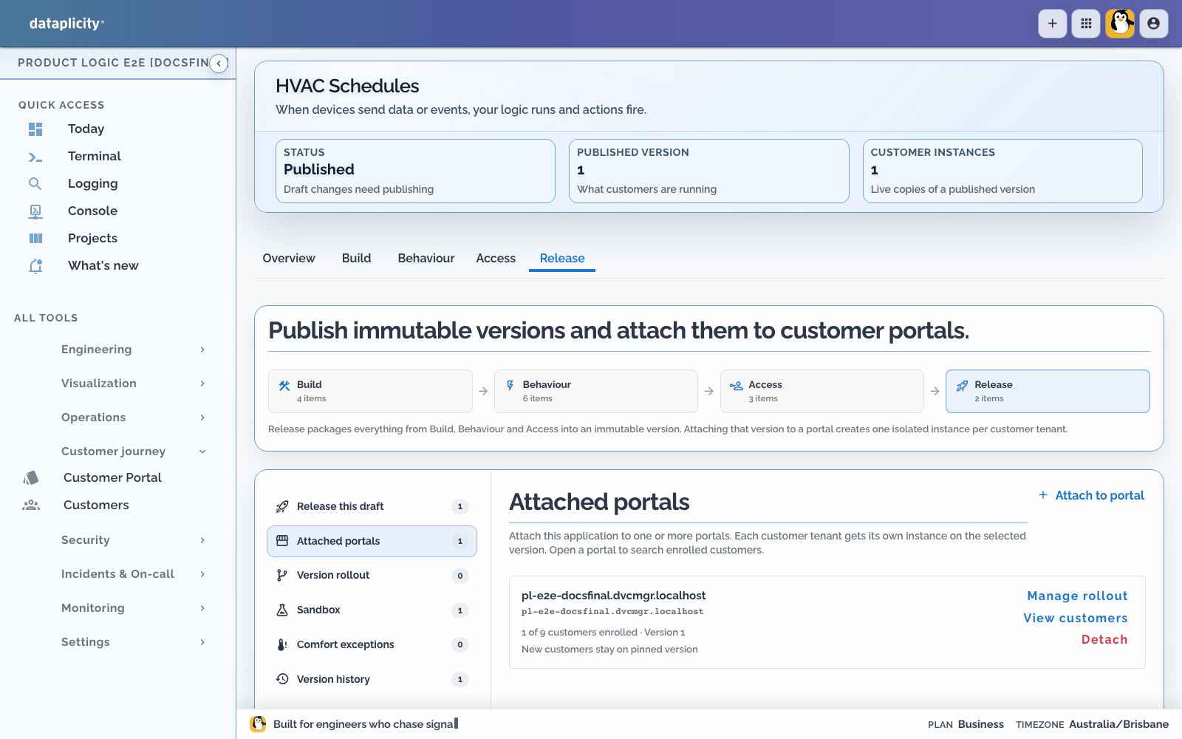Click the Release rocket icon in stepper
Screen dimensions: 1182x739
pyautogui.click(x=962, y=386)
